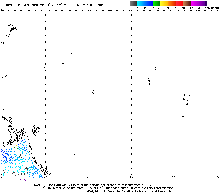Click the latitude label '26' on the left axis

(x=2, y=77)
